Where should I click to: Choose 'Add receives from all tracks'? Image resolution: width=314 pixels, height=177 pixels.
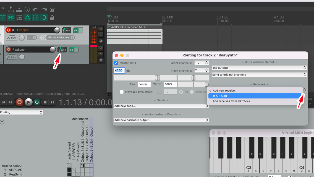click(x=255, y=101)
